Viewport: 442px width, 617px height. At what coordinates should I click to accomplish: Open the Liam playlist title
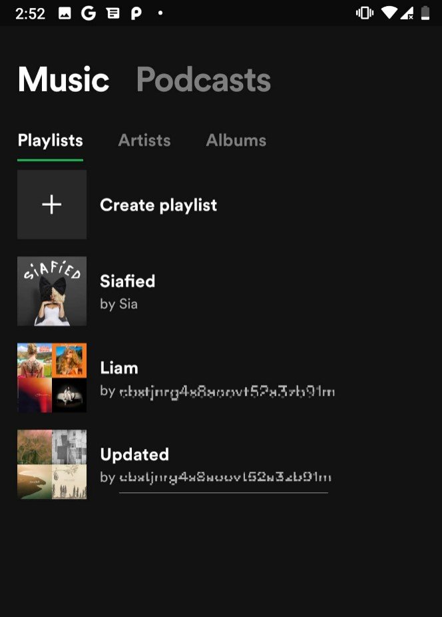point(119,368)
